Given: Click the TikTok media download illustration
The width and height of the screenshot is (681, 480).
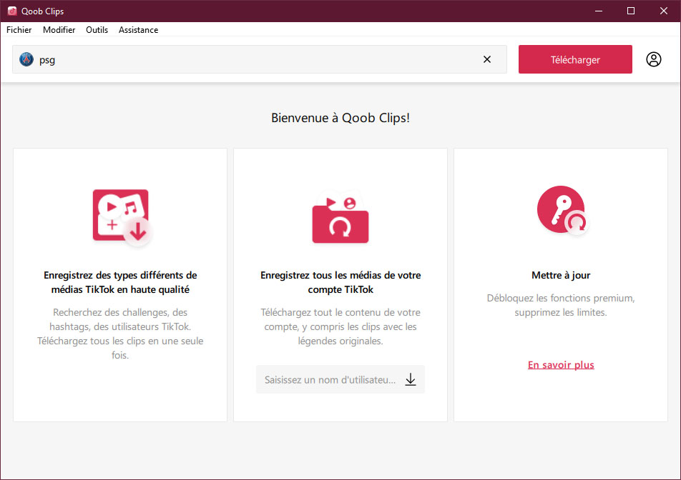Looking at the screenshot, I should coord(122,218).
